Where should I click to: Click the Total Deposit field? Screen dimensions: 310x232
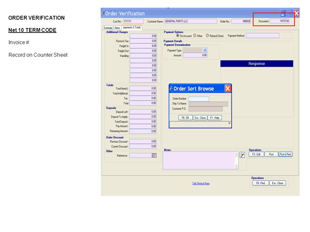click(x=143, y=121)
